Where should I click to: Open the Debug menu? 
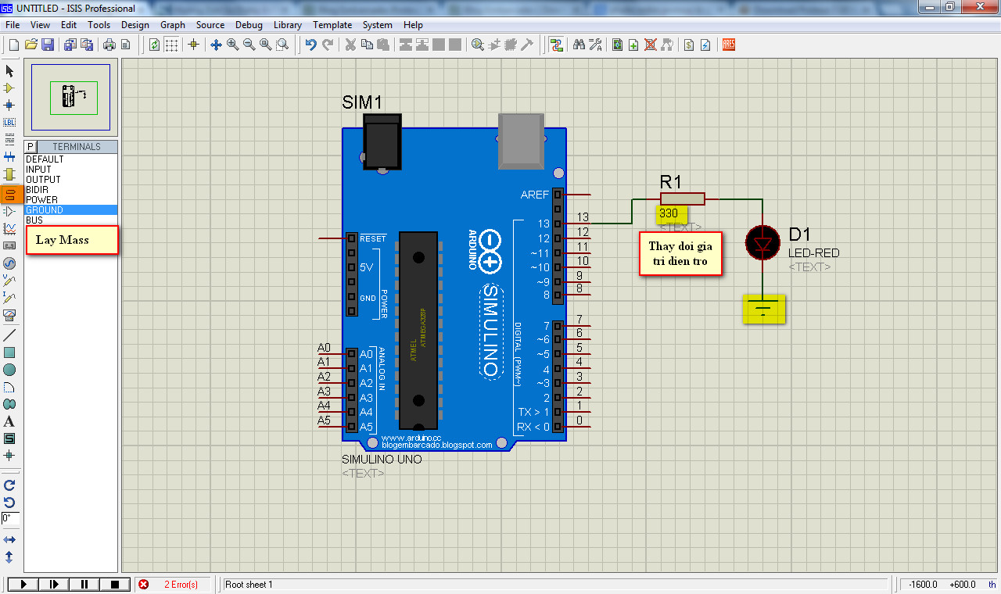[x=249, y=25]
